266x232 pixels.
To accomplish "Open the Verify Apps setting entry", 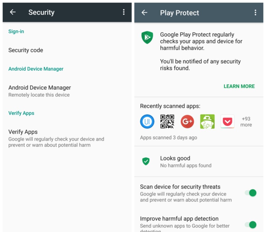I will (67, 138).
